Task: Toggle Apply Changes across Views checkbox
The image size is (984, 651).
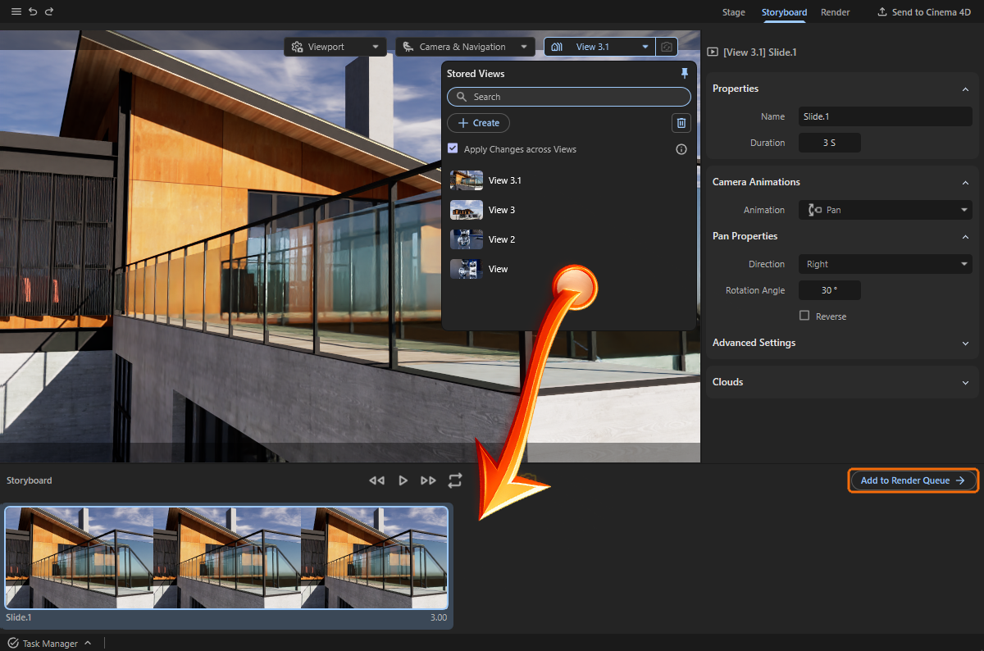Action: click(x=453, y=148)
